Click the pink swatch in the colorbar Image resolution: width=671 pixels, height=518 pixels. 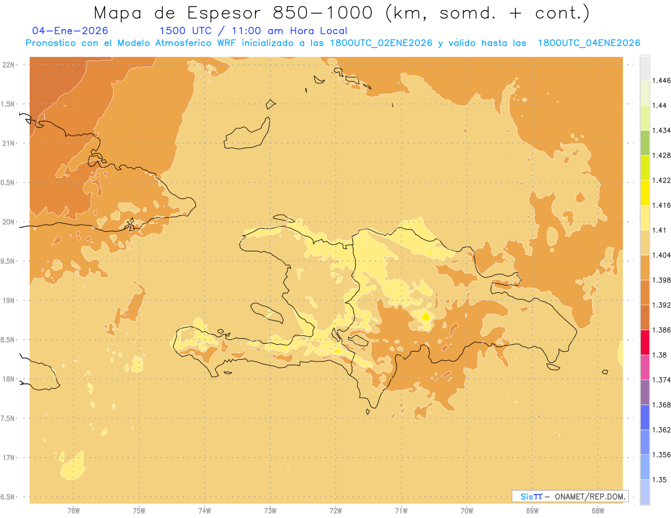(x=645, y=367)
